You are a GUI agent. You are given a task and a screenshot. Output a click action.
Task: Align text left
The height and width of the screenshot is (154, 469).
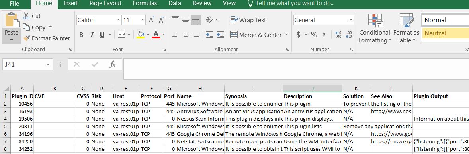click(175, 35)
